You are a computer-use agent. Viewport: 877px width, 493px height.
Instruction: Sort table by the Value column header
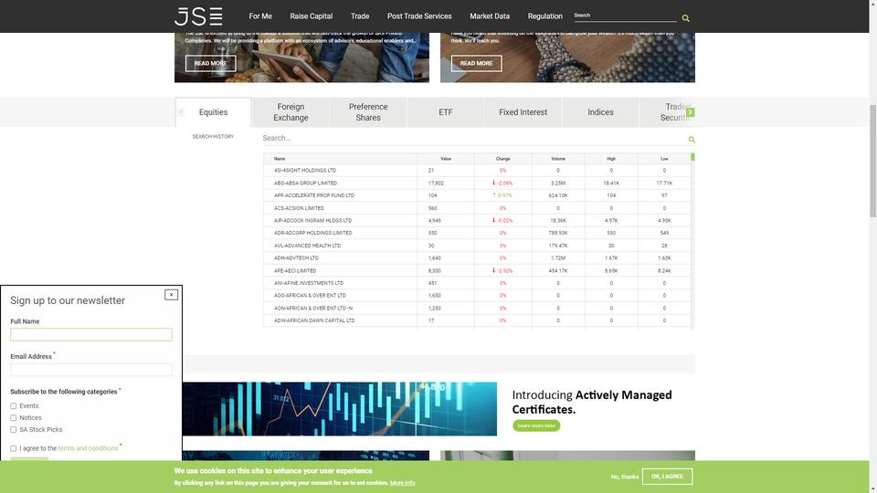[446, 159]
